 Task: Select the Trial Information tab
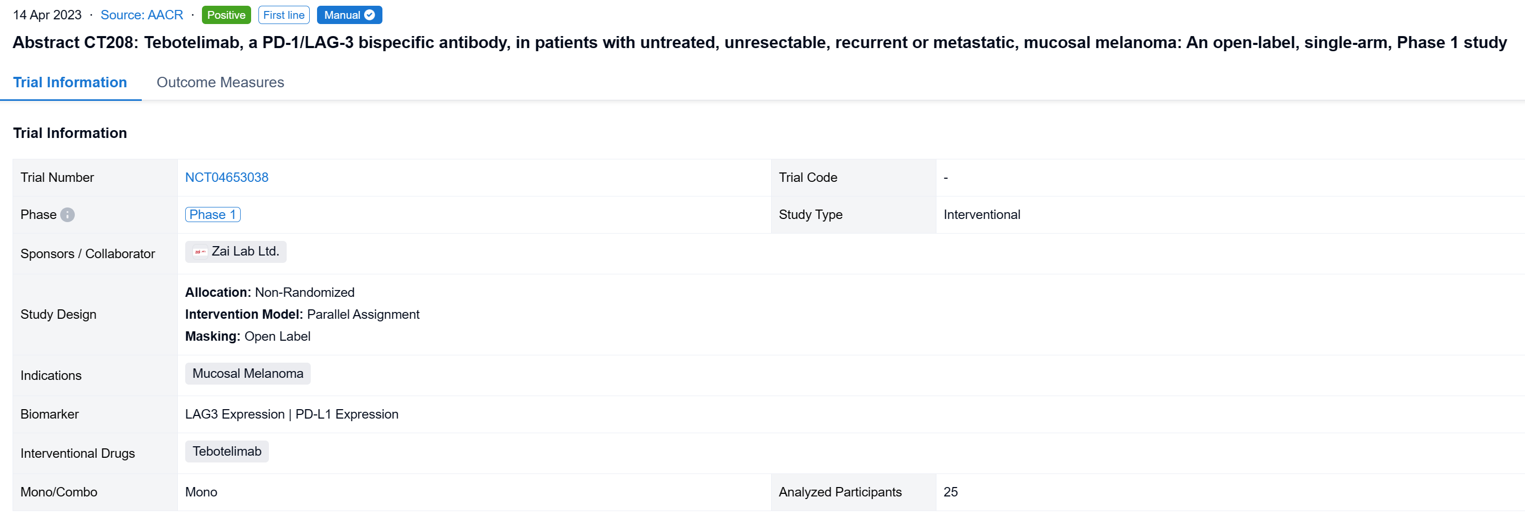pos(70,82)
